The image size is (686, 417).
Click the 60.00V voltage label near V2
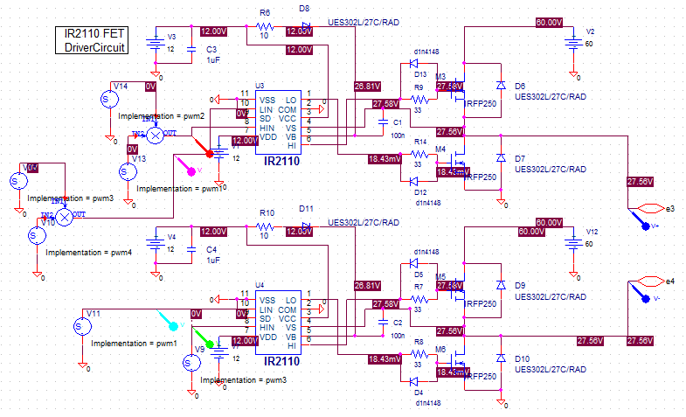549,23
